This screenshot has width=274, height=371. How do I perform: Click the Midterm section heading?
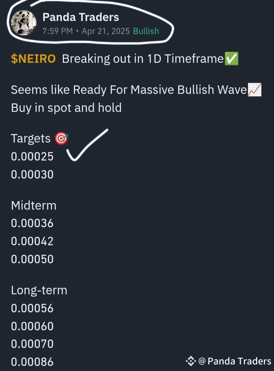pos(34,205)
